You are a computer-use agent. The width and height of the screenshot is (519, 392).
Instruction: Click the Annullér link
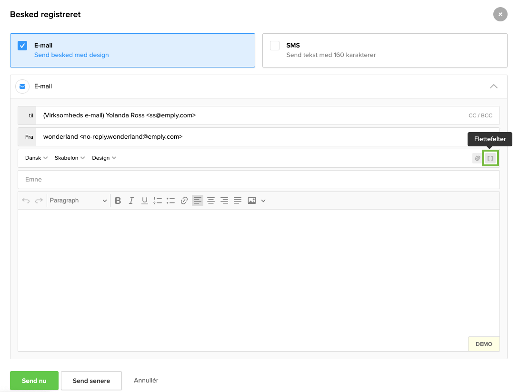click(x=146, y=380)
